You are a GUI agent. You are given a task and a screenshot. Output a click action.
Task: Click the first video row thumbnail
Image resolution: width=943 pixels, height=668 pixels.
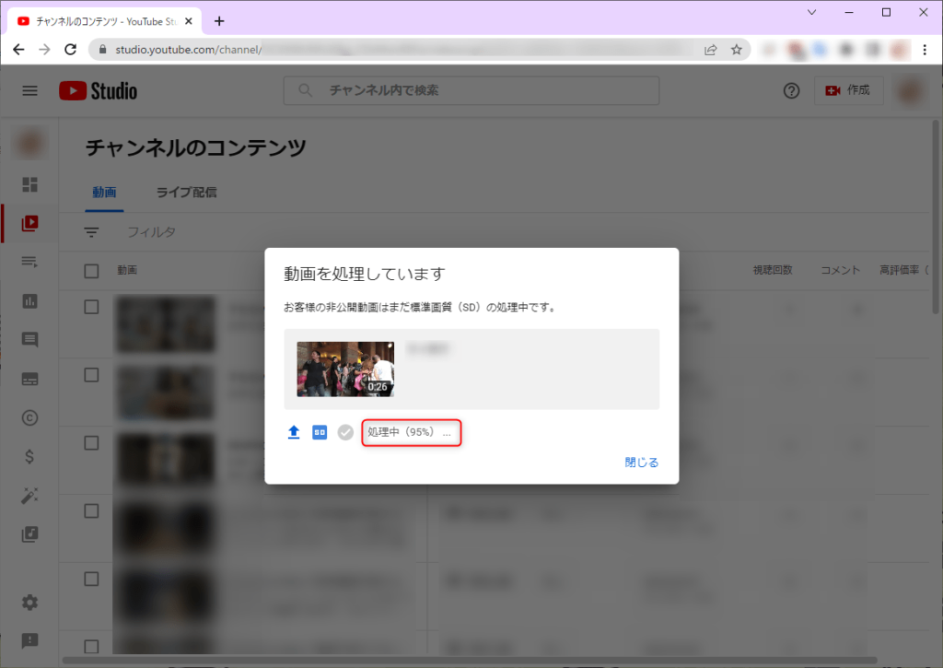point(166,324)
